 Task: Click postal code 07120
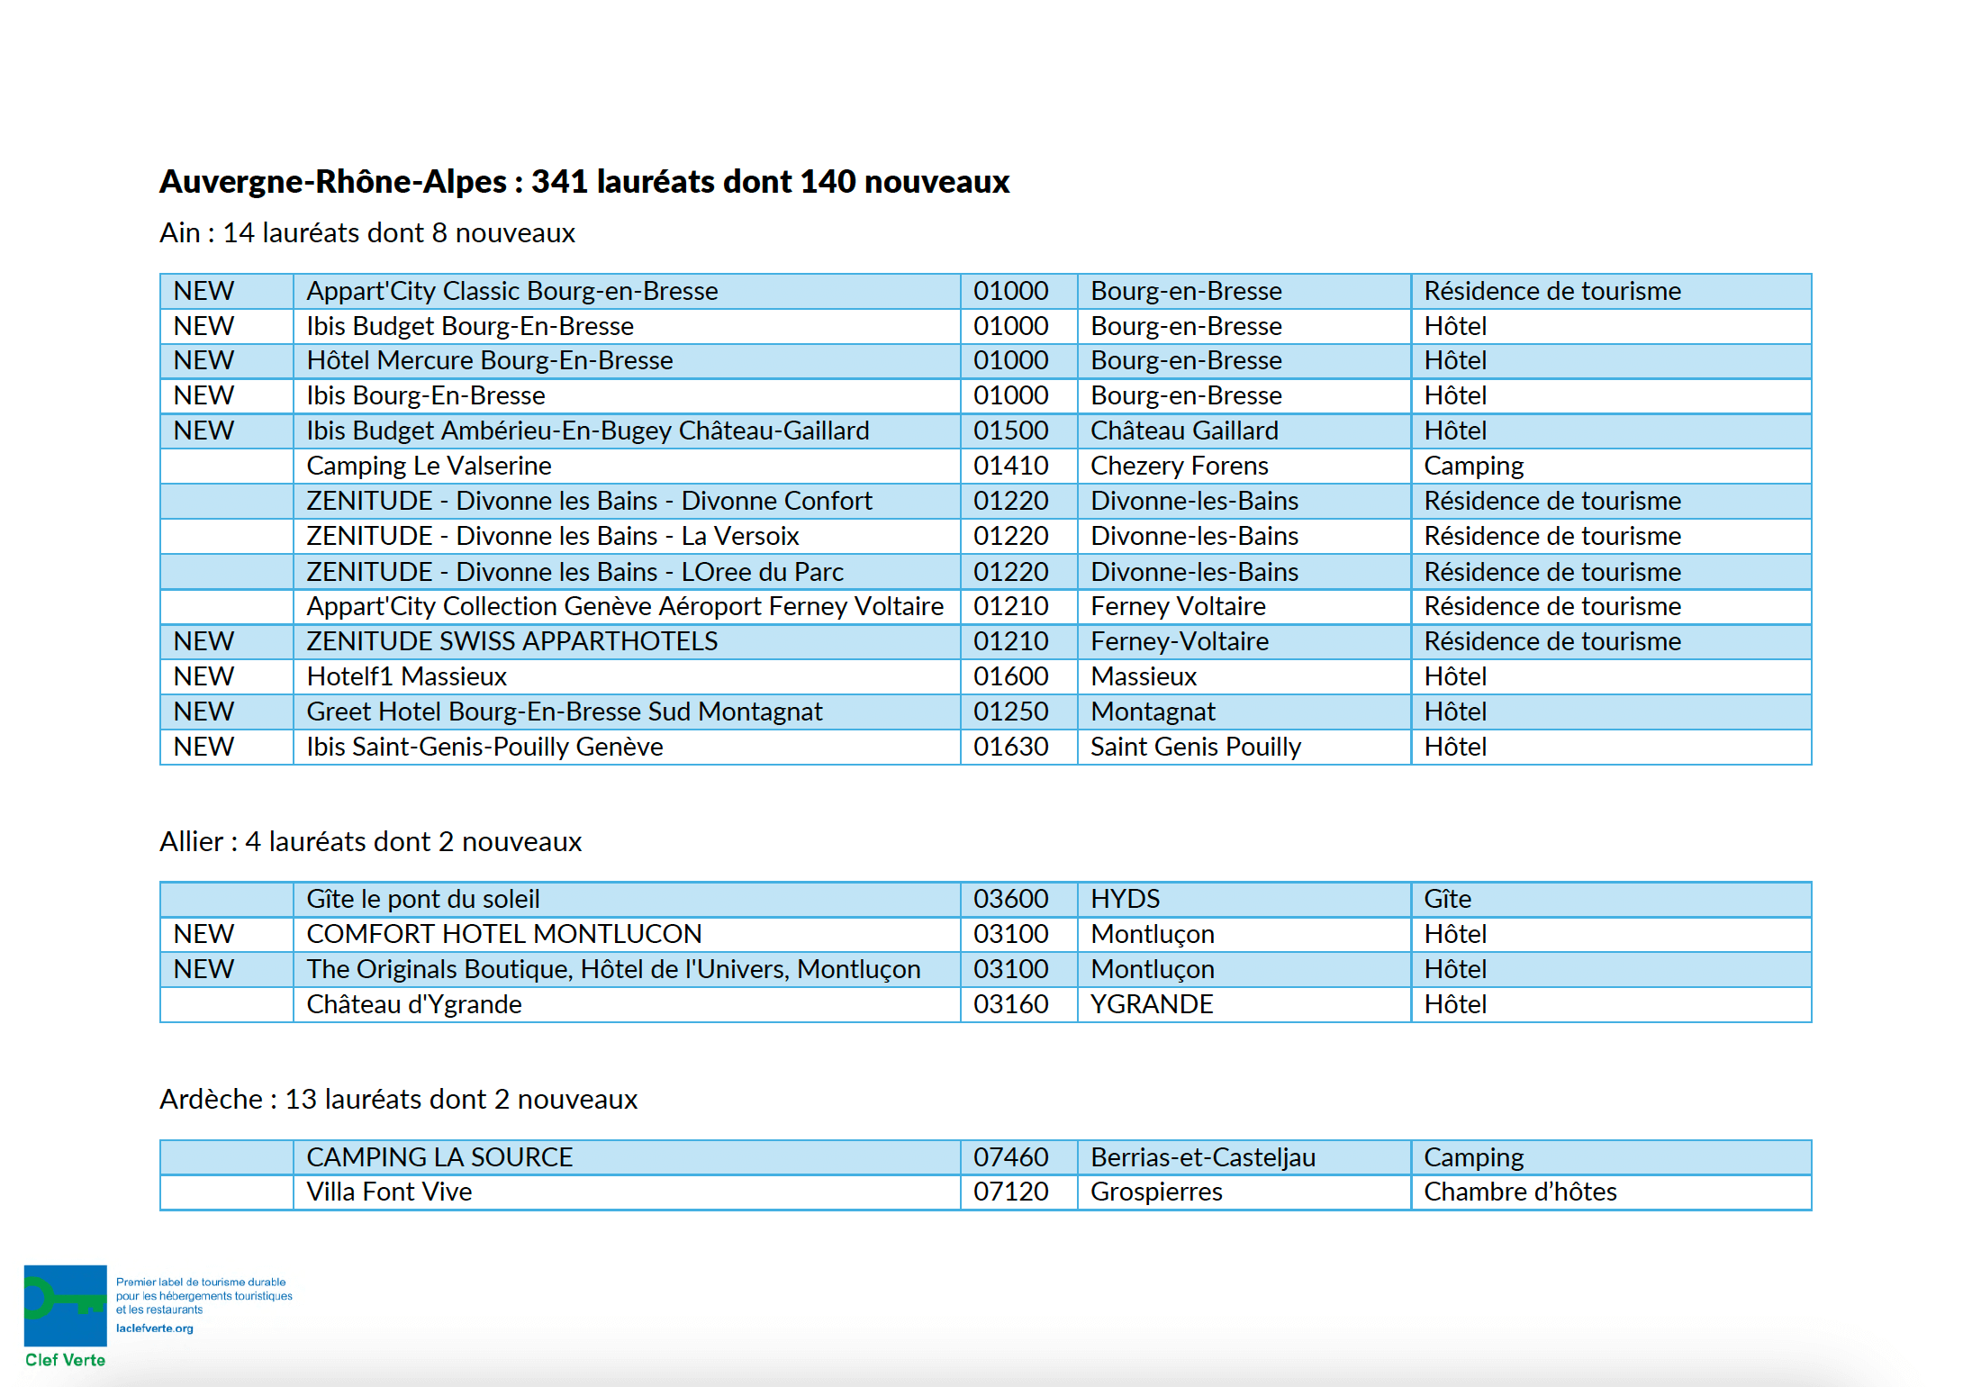click(x=1019, y=1193)
